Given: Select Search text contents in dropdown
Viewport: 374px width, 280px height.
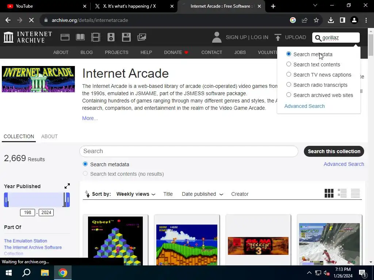Looking at the screenshot, I should click(x=289, y=64).
